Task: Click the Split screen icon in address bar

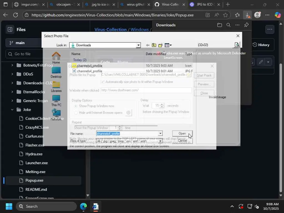Action: coord(208,15)
